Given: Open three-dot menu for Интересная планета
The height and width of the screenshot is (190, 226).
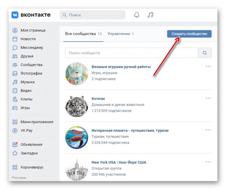Looking at the screenshot, I should [x=208, y=130].
